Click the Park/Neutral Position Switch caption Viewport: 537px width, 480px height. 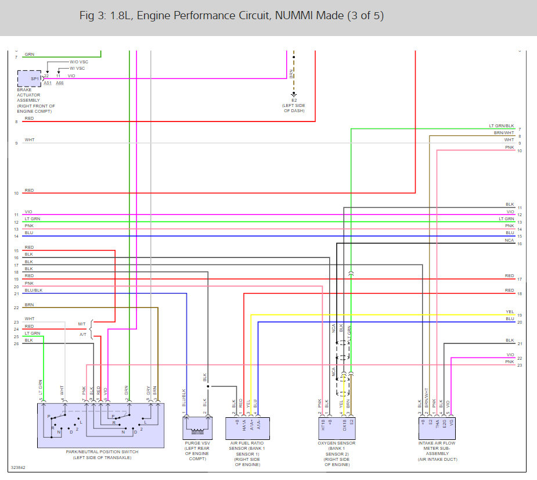pos(102,454)
